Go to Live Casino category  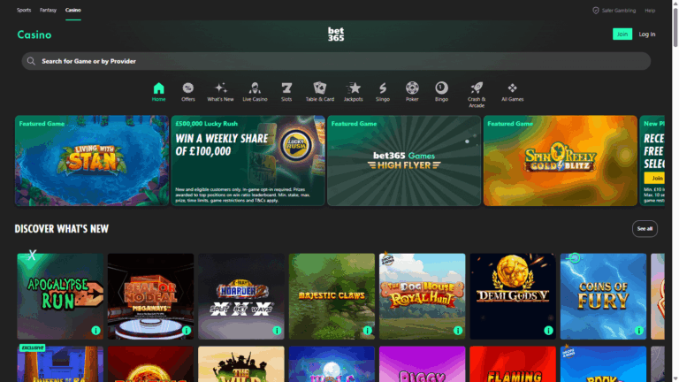pos(255,90)
